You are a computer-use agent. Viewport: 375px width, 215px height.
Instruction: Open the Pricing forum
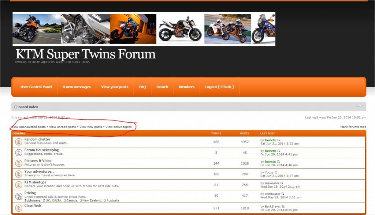30,193
